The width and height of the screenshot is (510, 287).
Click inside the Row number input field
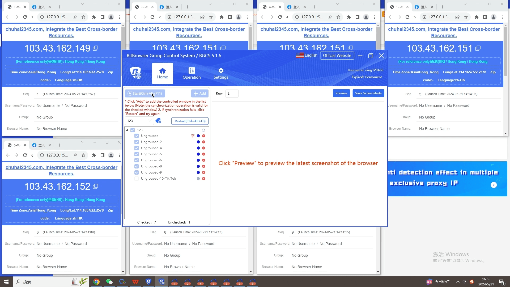(x=232, y=94)
